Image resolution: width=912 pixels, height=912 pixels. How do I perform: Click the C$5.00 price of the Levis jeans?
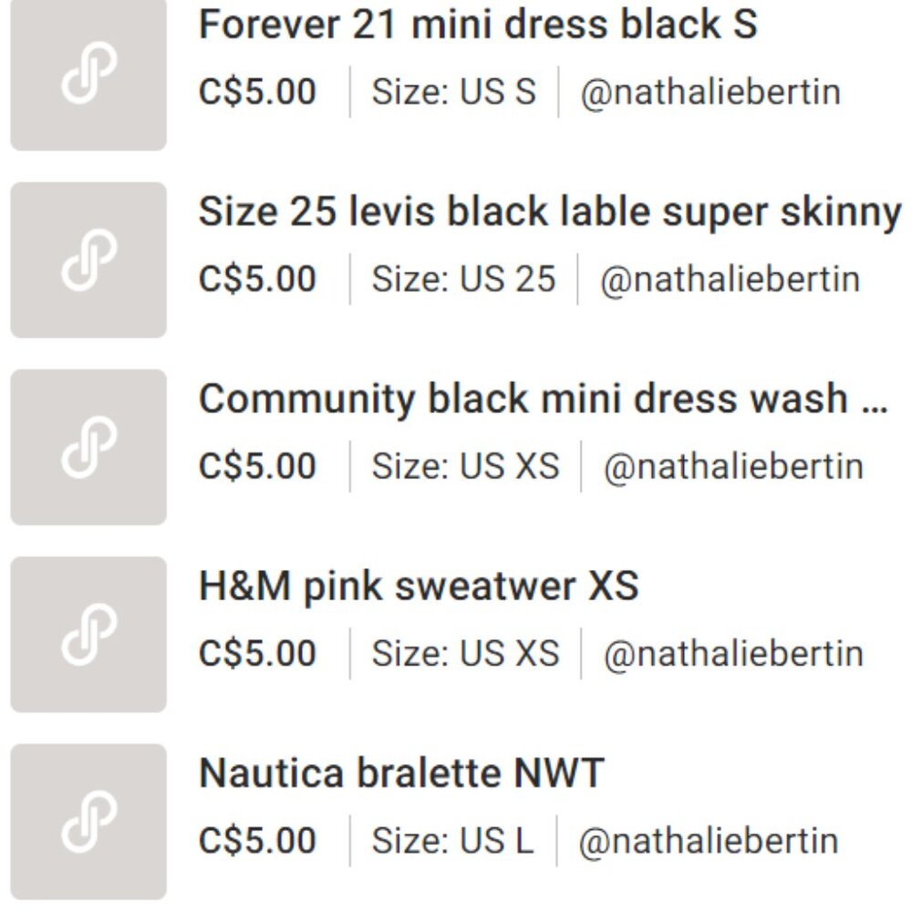(257, 278)
